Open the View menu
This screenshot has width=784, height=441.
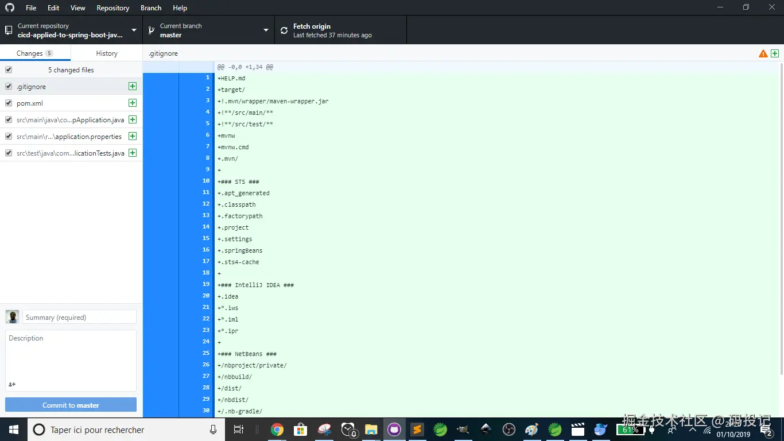(x=78, y=7)
